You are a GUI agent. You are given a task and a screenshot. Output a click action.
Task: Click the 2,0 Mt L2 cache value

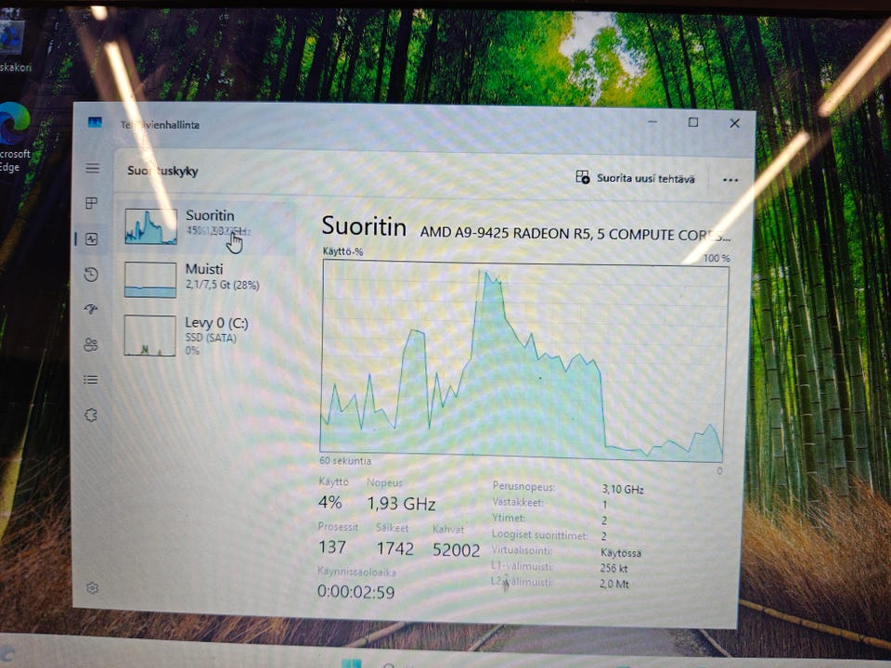click(613, 584)
